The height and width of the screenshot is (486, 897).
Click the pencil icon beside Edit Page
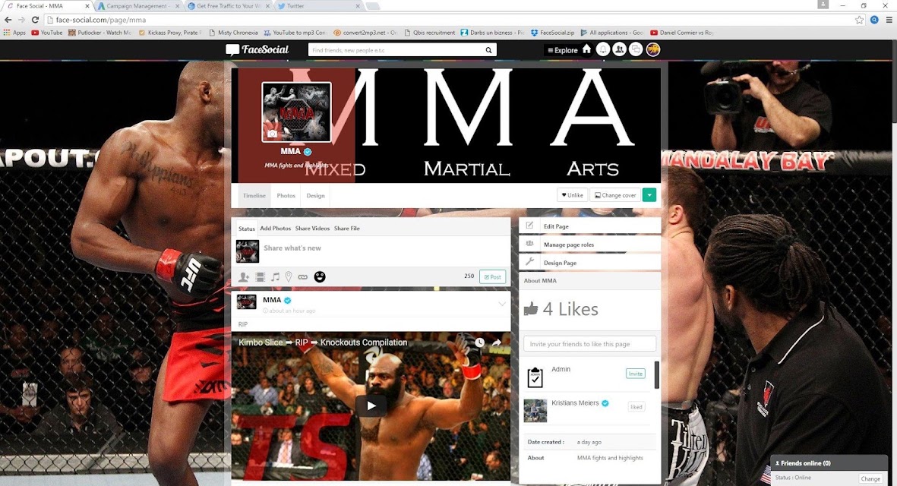[x=529, y=226]
